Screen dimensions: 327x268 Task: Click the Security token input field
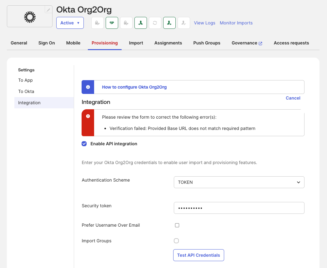point(239,208)
